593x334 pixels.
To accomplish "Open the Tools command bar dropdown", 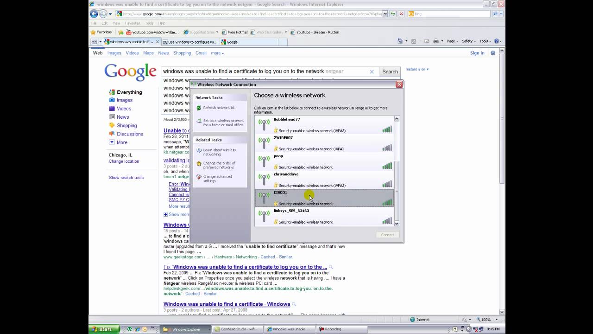I will pos(485,41).
